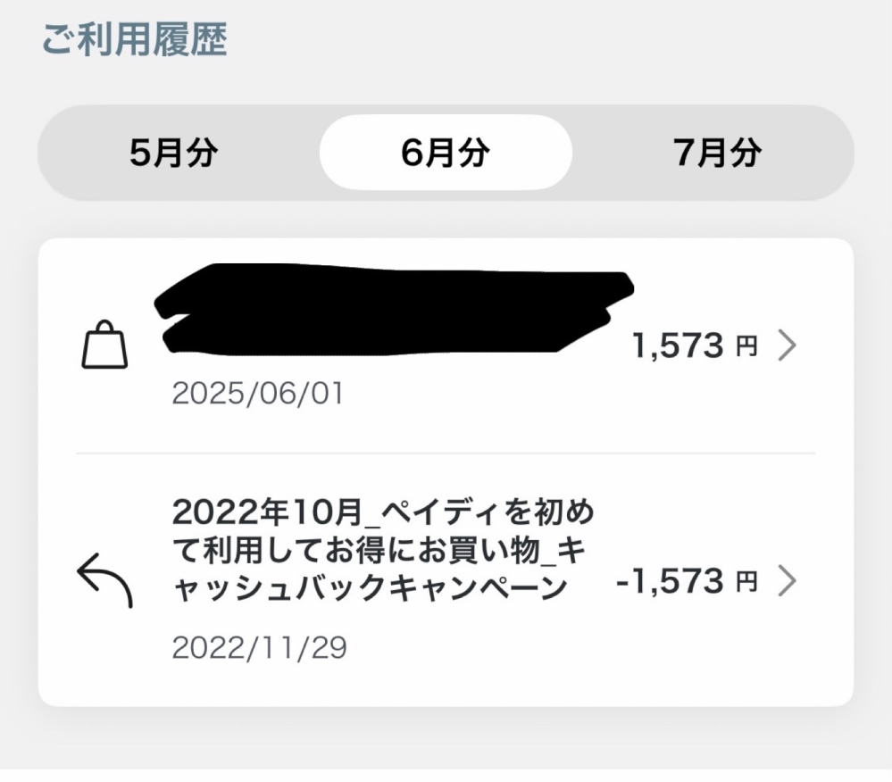Select the 6月分 tab

coord(446,153)
